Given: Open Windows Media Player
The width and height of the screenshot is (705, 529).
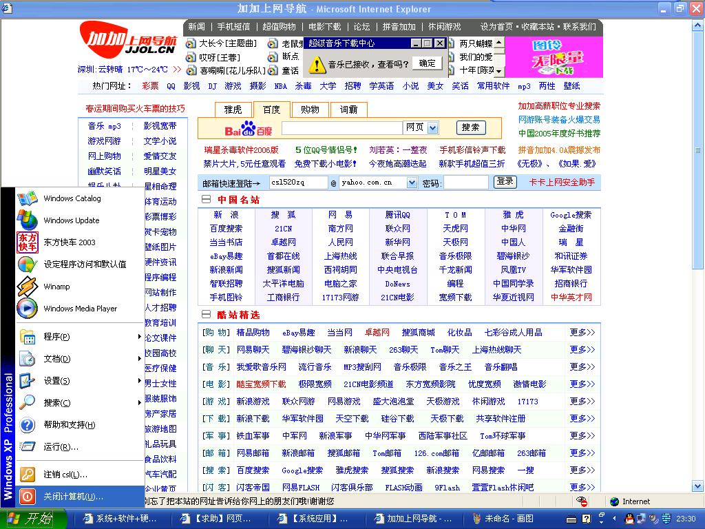Looking at the screenshot, I should 80,309.
